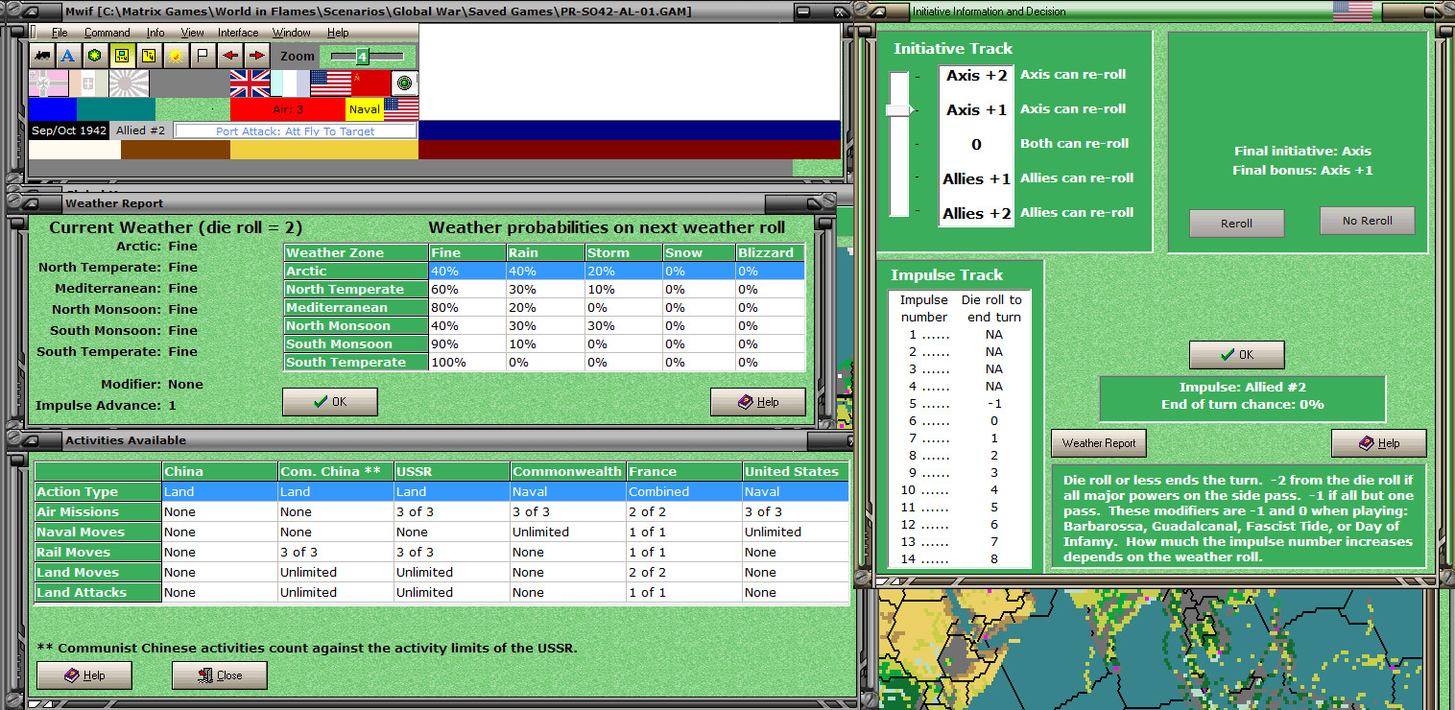Click the Storm column header
This screenshot has height=710, width=1455.
(624, 253)
